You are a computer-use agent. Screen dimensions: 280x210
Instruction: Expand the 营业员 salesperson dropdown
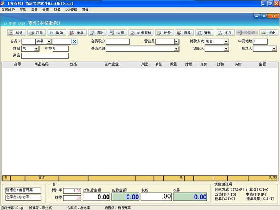coord(177,42)
